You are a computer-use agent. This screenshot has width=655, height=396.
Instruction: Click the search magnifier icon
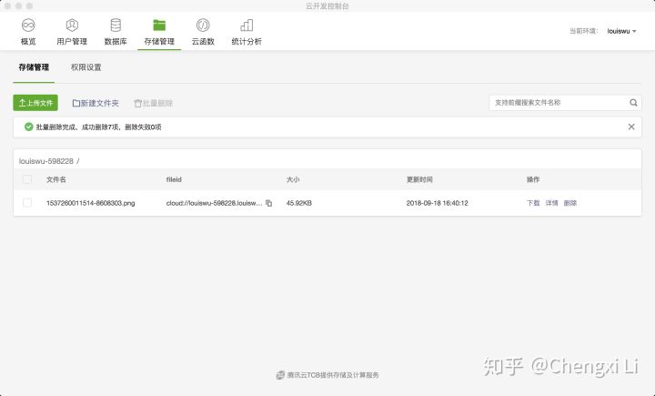(x=633, y=103)
